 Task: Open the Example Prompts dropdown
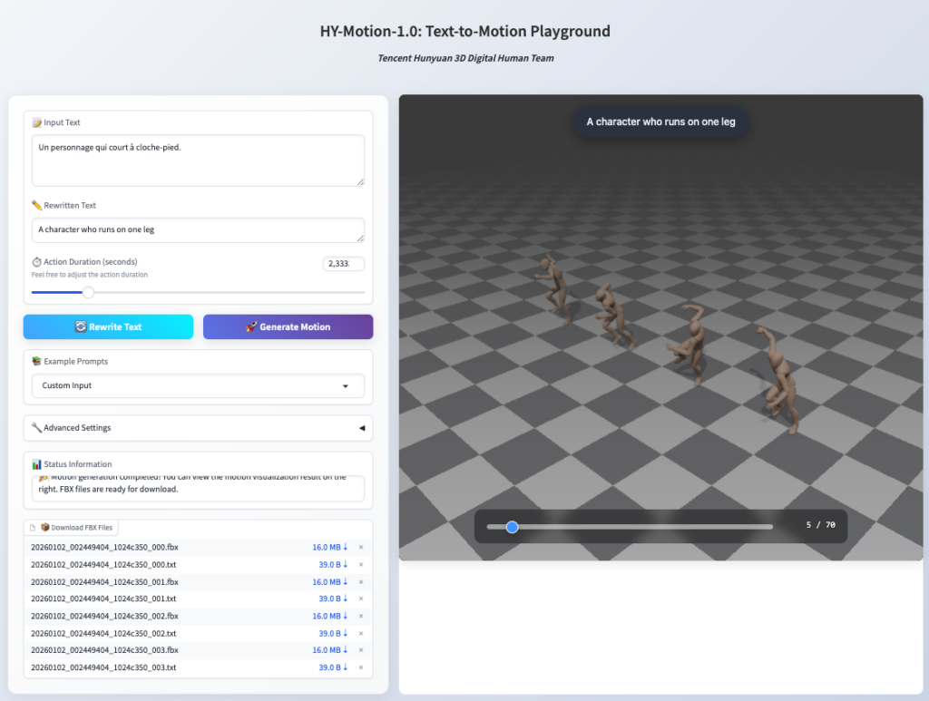coord(198,385)
